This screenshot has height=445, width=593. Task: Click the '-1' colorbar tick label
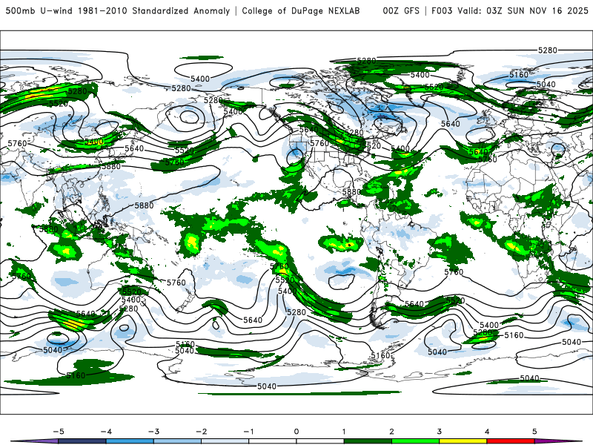248,432
